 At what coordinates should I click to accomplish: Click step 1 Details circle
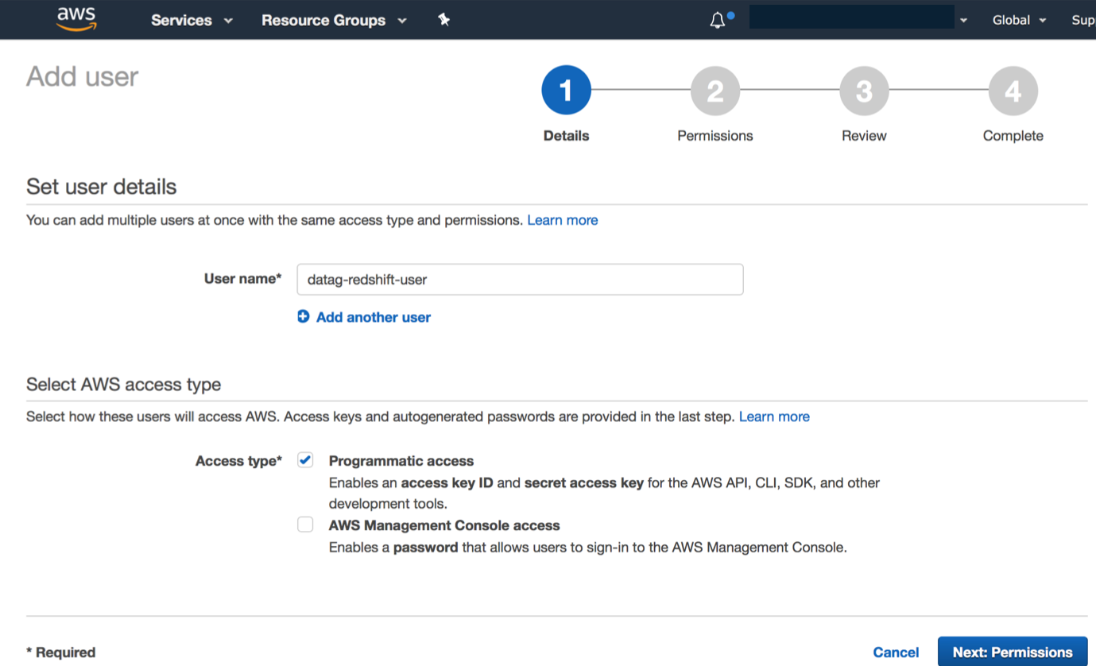point(566,91)
